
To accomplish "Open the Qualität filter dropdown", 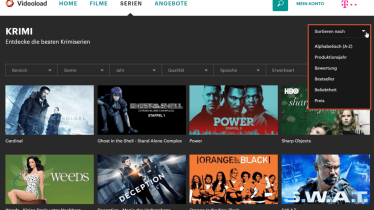I will click(x=187, y=70).
